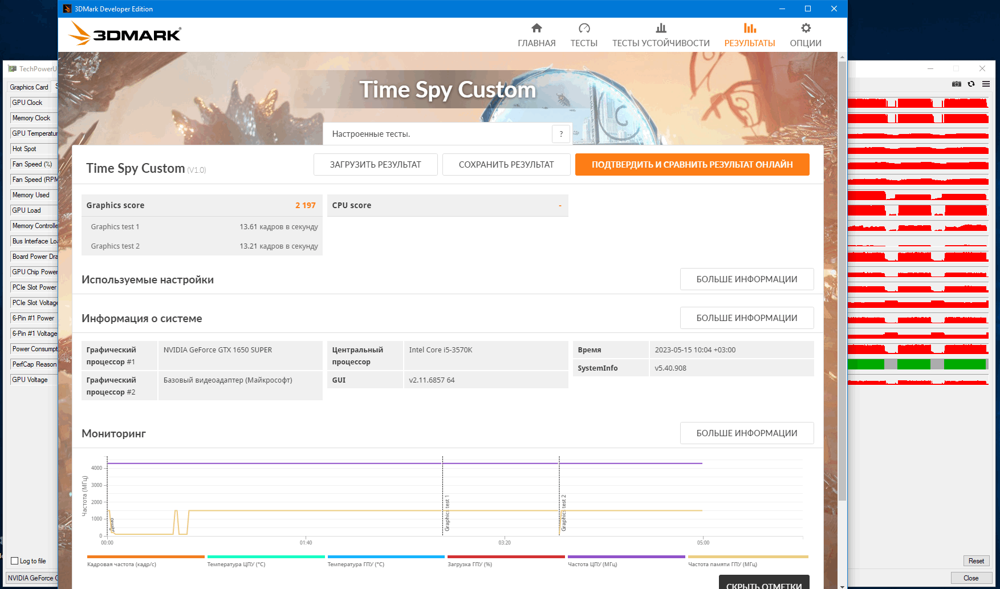Toggle Кадровая частота orange legend series
Viewport: 1000px width, 589px height.
pos(145,561)
